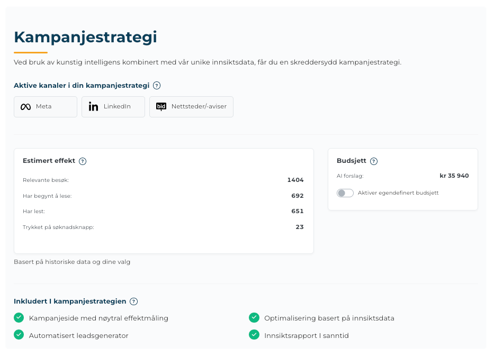Image resolution: width=494 pixels, height=357 pixels.
Task: Click the Relevante besøk value 1404
Action: pyautogui.click(x=295, y=180)
